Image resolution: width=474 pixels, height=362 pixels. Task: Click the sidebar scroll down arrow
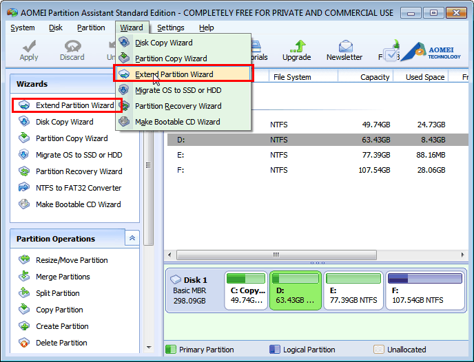pyautogui.click(x=149, y=348)
